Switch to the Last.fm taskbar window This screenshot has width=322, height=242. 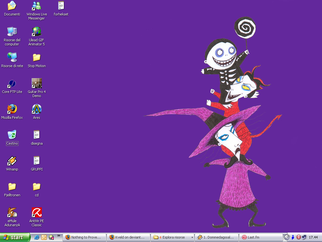pyautogui.click(x=261, y=237)
